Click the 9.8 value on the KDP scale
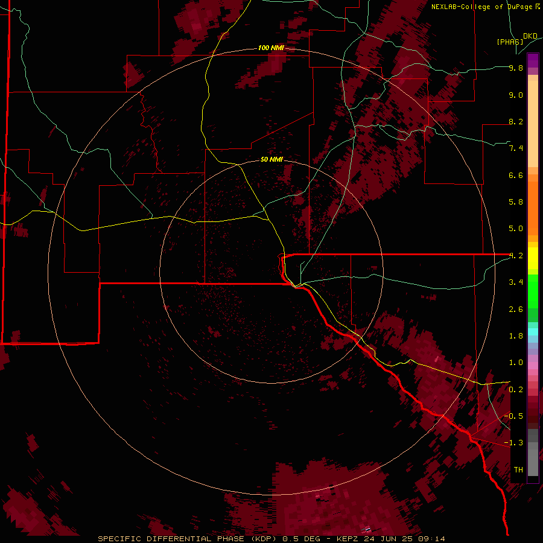 pos(516,68)
